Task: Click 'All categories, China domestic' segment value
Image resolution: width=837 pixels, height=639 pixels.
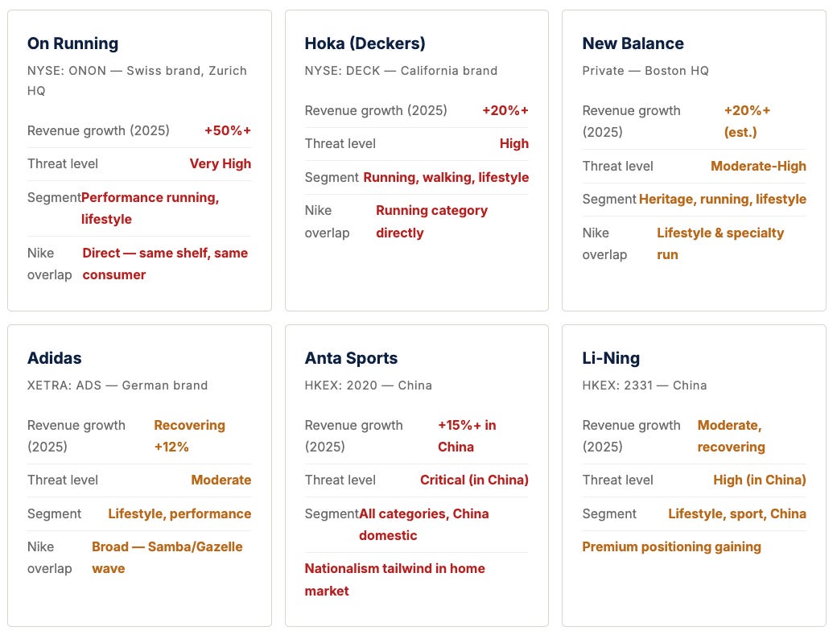Action: click(x=424, y=524)
